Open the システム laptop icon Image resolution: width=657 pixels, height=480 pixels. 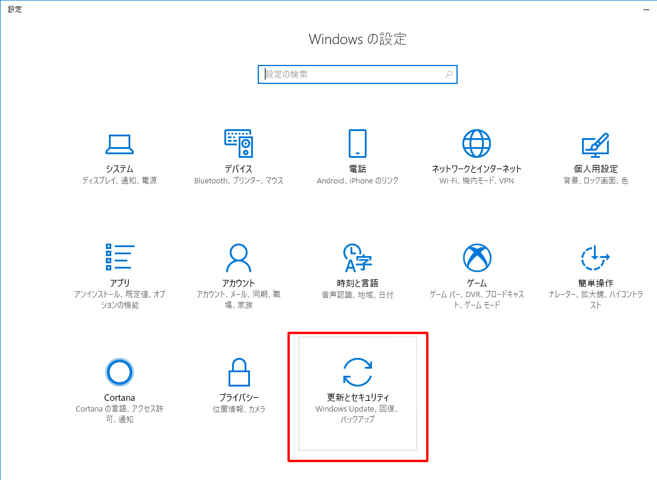point(120,144)
